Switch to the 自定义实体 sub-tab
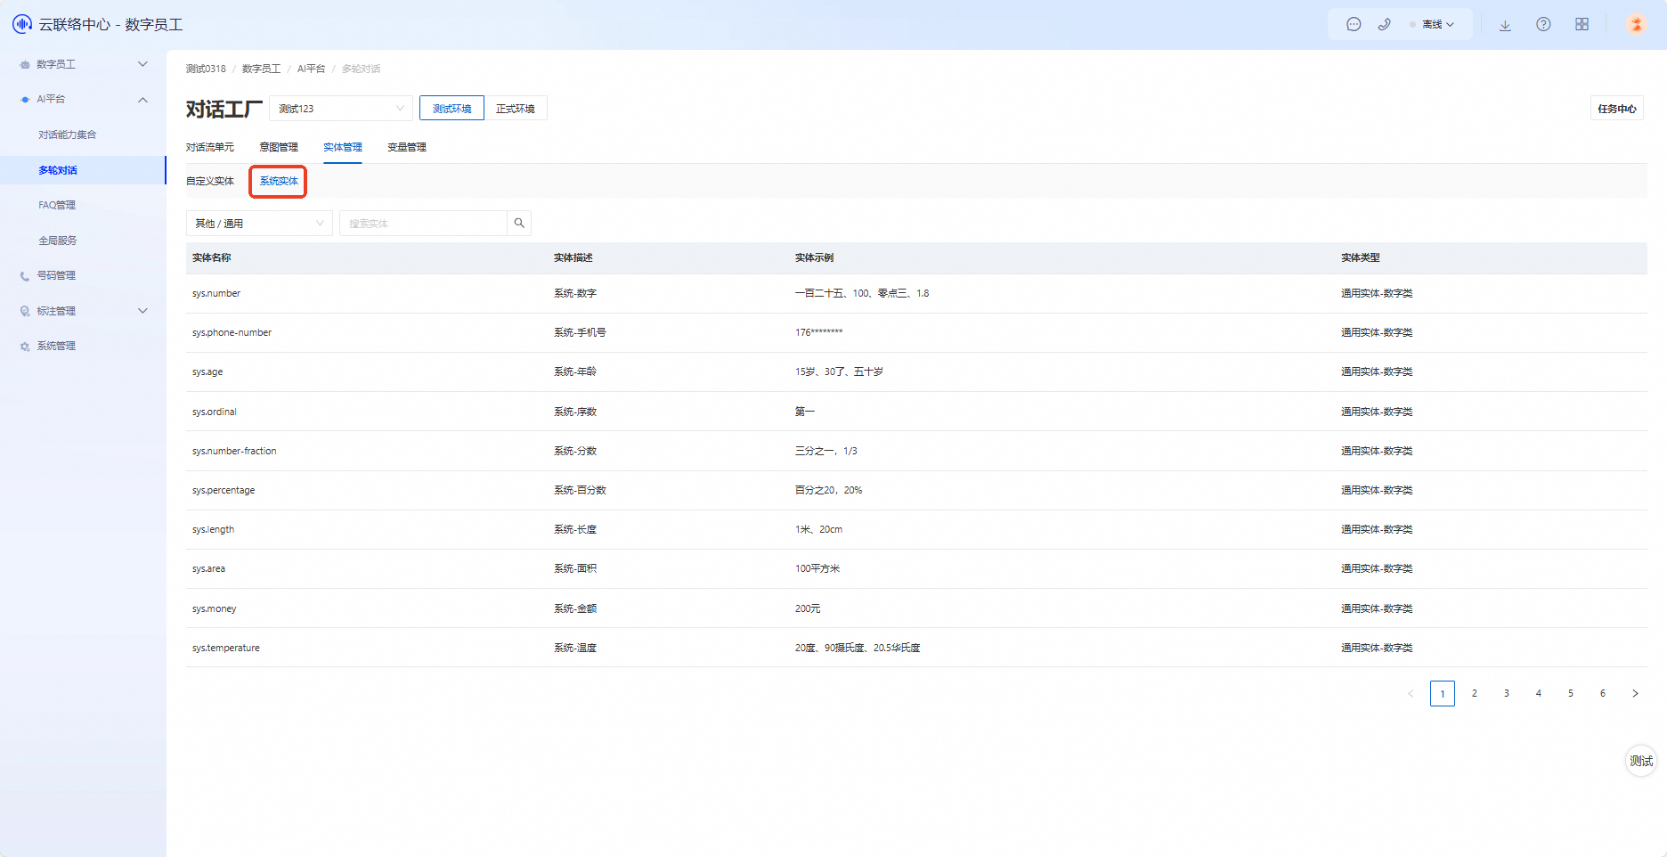1667x857 pixels. point(210,181)
